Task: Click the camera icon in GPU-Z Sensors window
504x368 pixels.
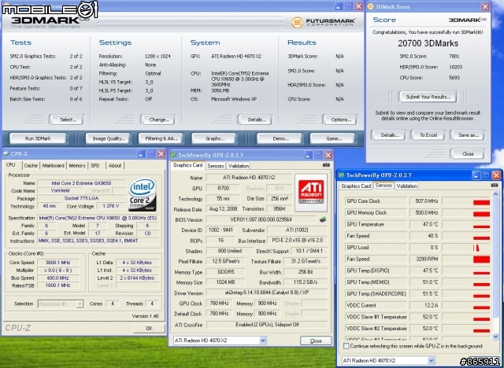Action: pyautogui.click(x=495, y=185)
